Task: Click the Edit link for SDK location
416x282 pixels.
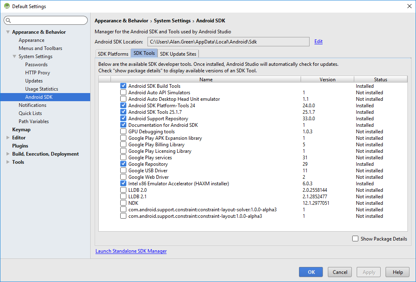Action: point(318,41)
